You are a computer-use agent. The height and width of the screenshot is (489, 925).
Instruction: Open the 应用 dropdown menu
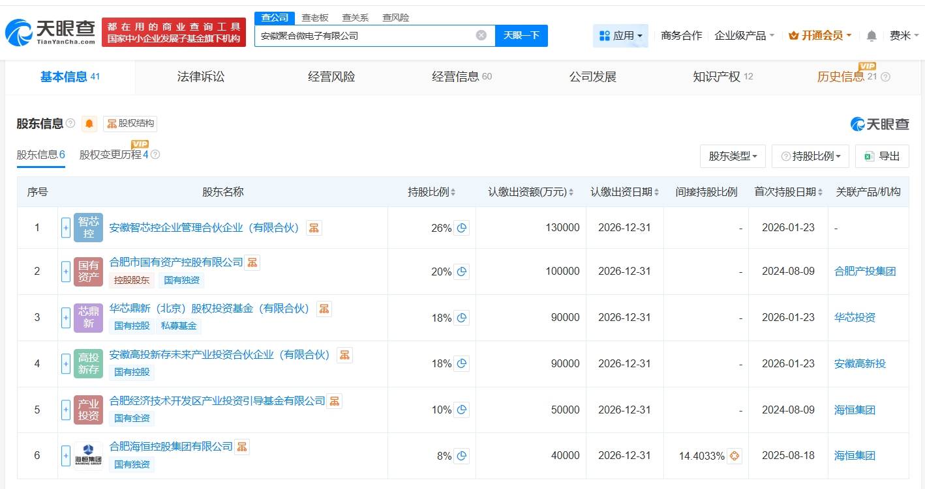[620, 36]
